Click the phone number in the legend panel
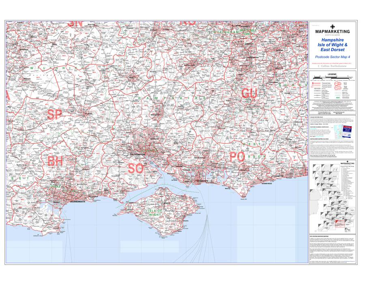 [339, 114]
